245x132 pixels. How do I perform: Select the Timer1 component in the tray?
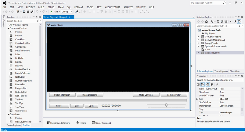[81, 123]
